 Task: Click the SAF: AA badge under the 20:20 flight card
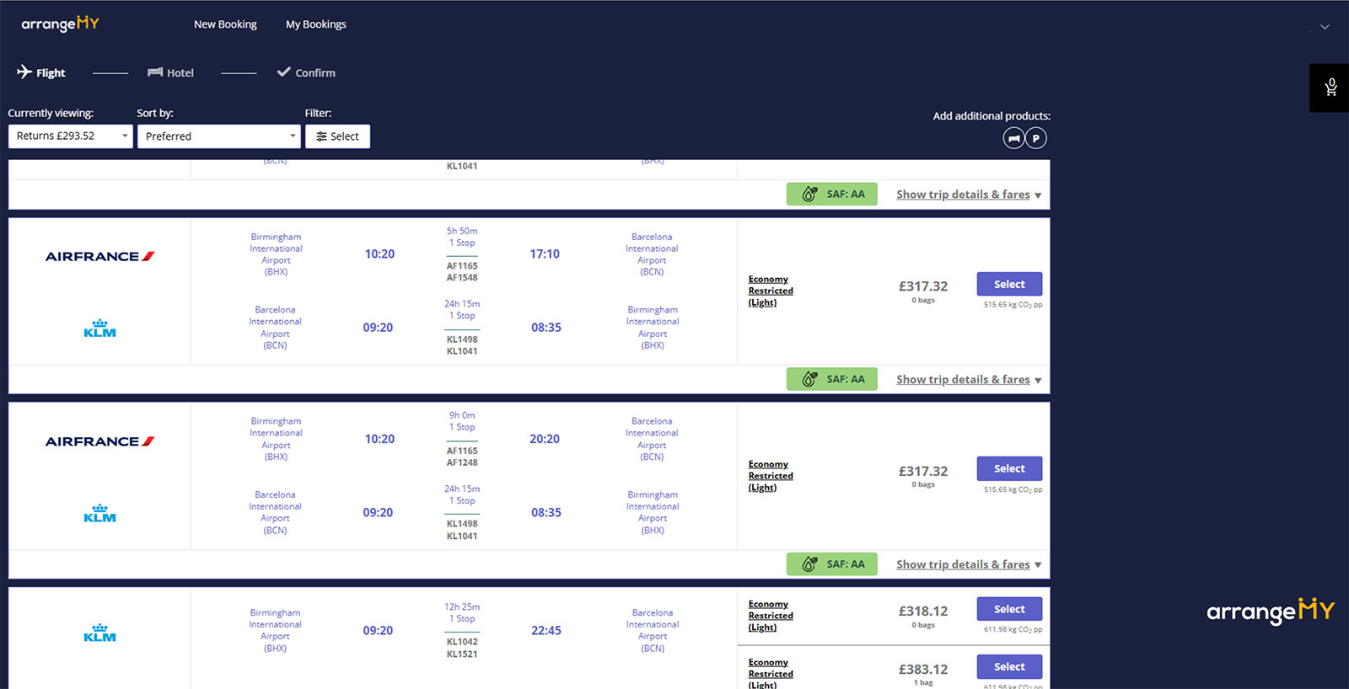[x=832, y=564]
